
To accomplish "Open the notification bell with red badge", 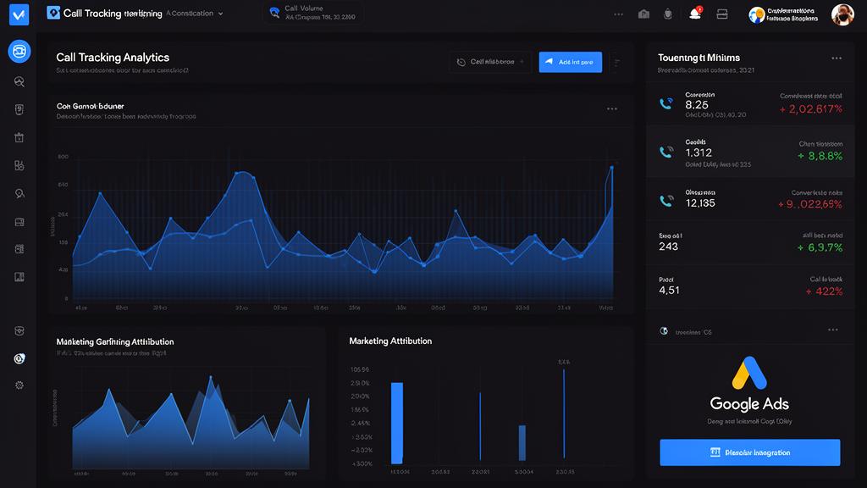I will click(696, 14).
